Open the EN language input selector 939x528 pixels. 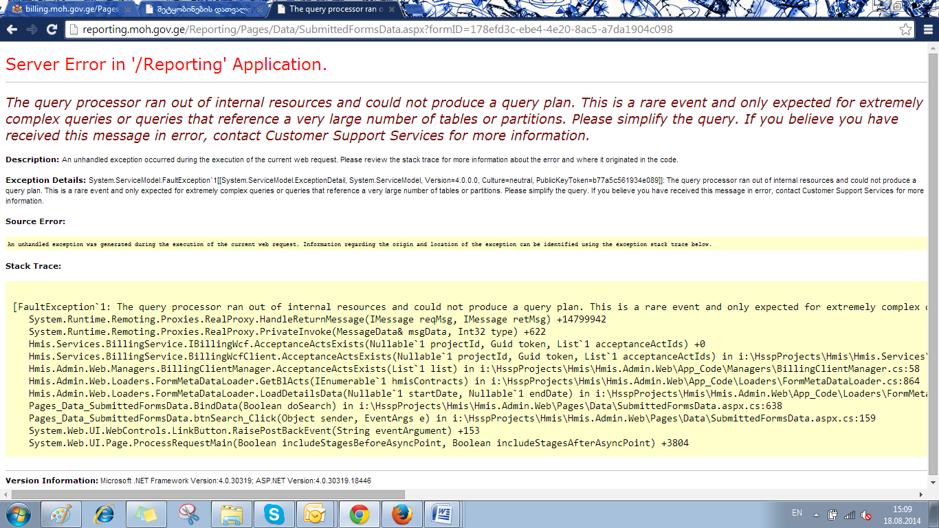tap(797, 514)
